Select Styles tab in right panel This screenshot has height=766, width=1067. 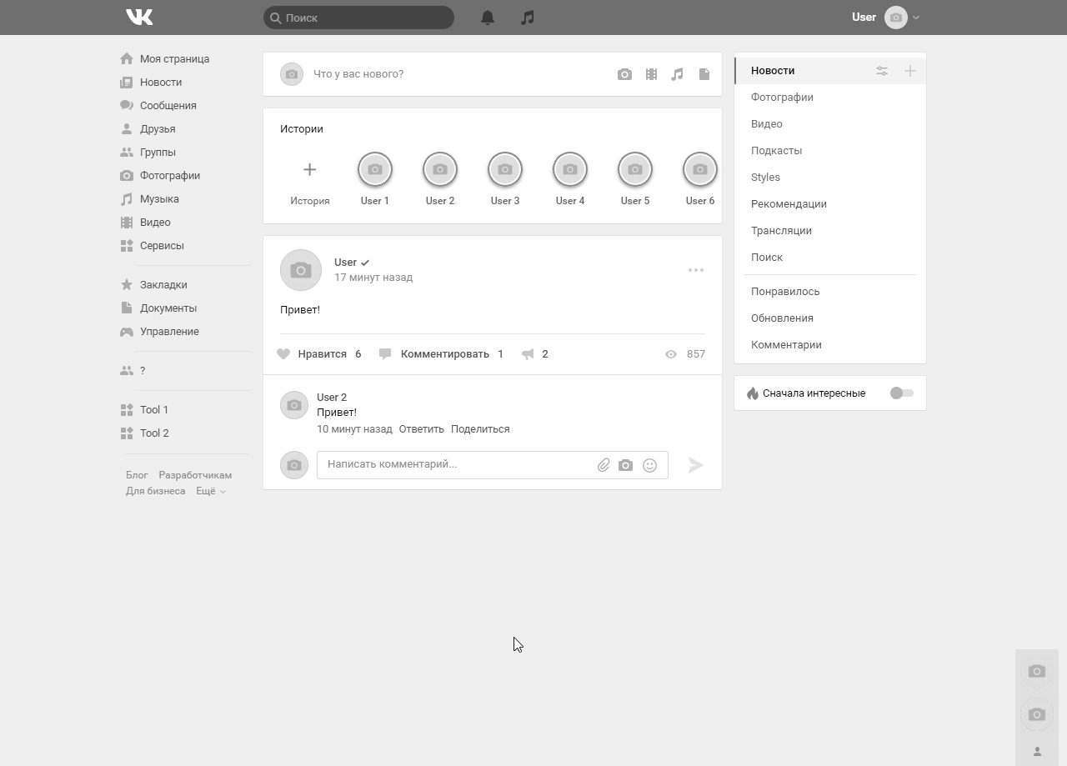click(830, 178)
